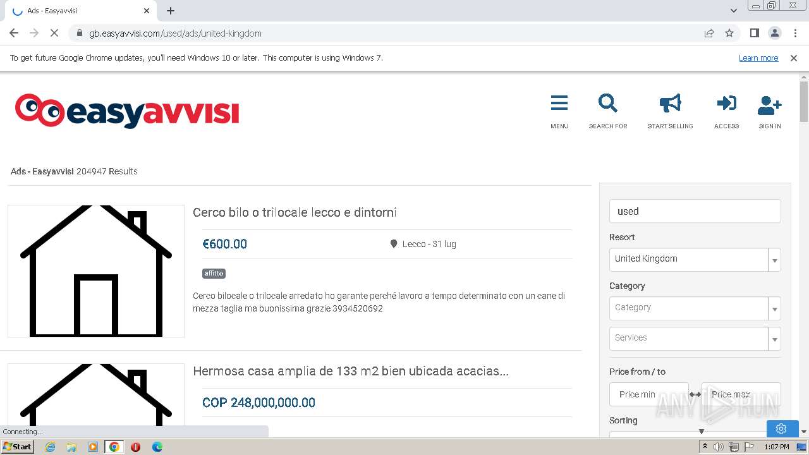
Task: Open listing Cerco bilo o trilocale lecco
Action: click(x=295, y=212)
